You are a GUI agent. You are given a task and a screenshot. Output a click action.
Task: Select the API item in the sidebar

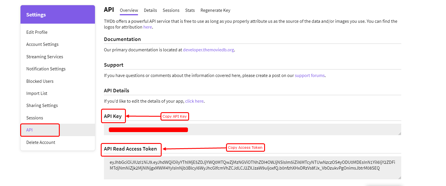coord(29,130)
